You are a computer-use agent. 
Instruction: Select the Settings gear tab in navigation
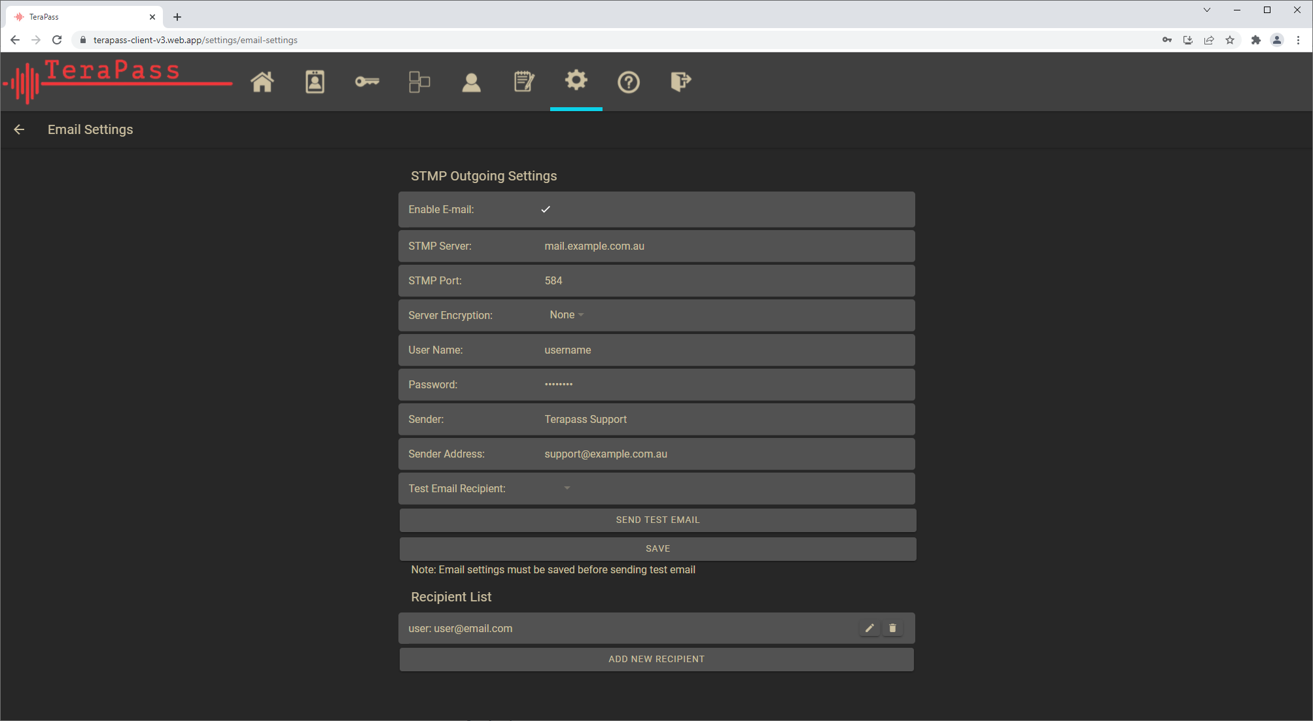576,82
